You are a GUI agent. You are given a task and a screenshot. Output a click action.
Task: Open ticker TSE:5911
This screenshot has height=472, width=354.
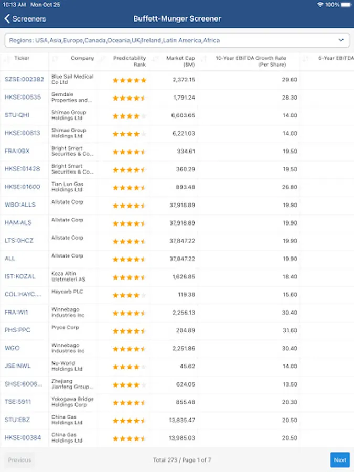[x=17, y=402]
